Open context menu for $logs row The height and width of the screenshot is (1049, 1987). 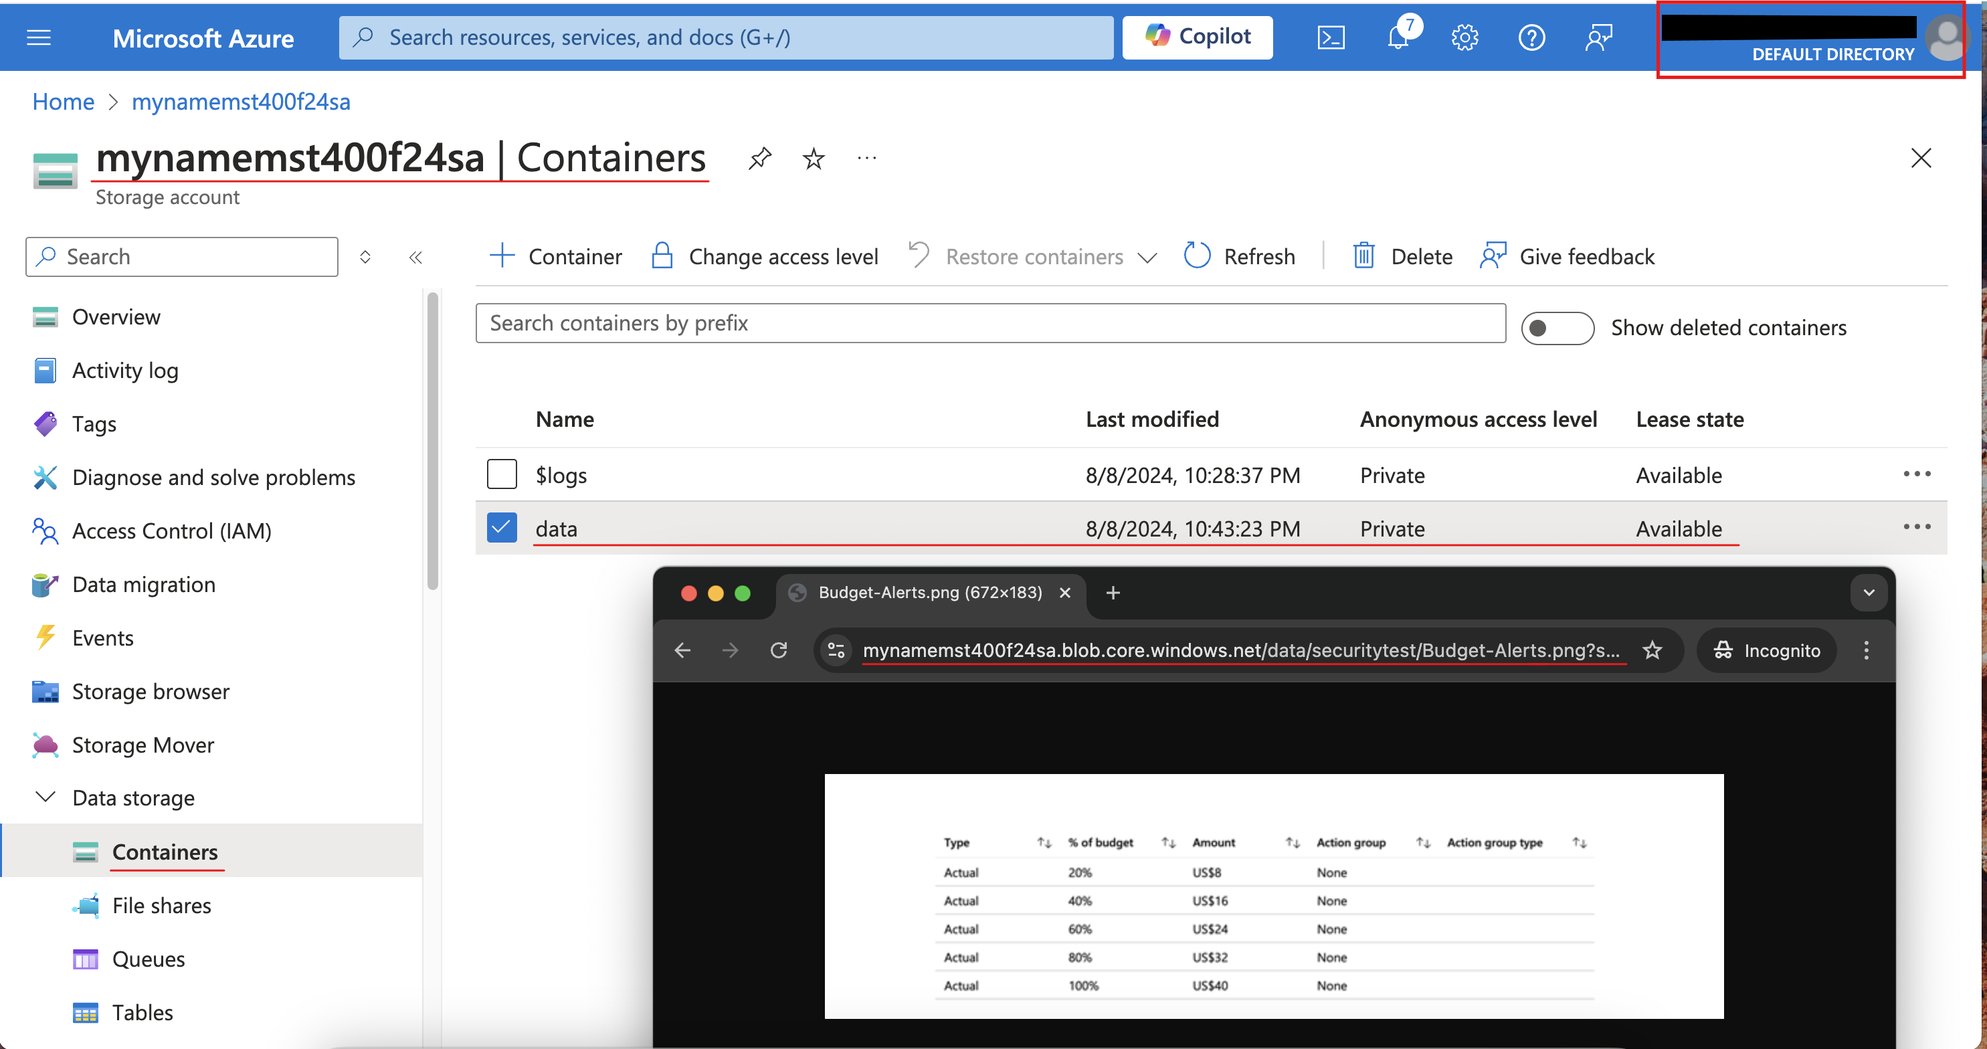pos(1916,474)
